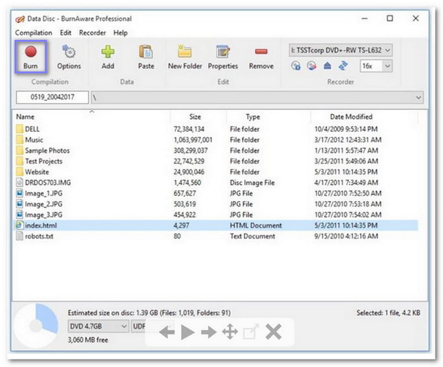Click the refresh drives icon
Viewport: 443px width, 367px height.
coord(343,66)
